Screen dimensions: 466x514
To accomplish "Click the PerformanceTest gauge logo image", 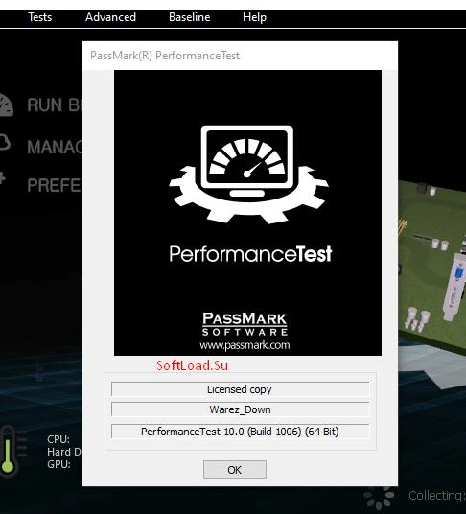I will tap(248, 175).
